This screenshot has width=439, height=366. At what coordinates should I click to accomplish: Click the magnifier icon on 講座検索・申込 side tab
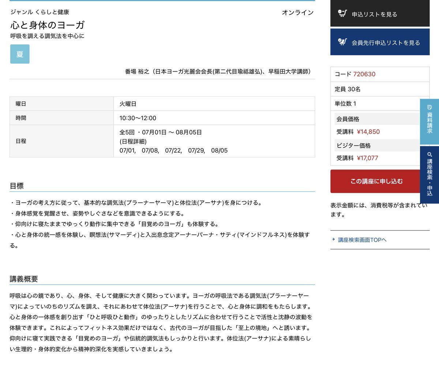click(x=429, y=155)
